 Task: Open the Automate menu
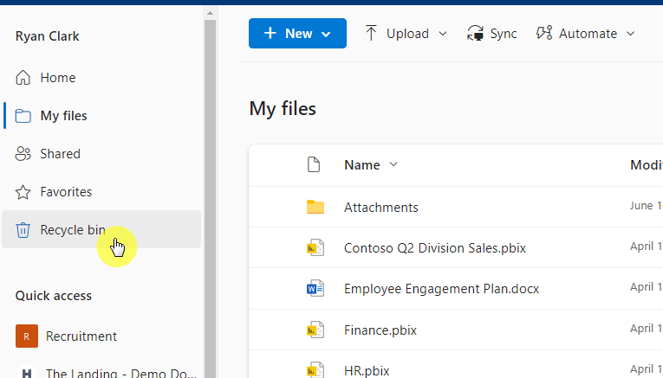586,34
